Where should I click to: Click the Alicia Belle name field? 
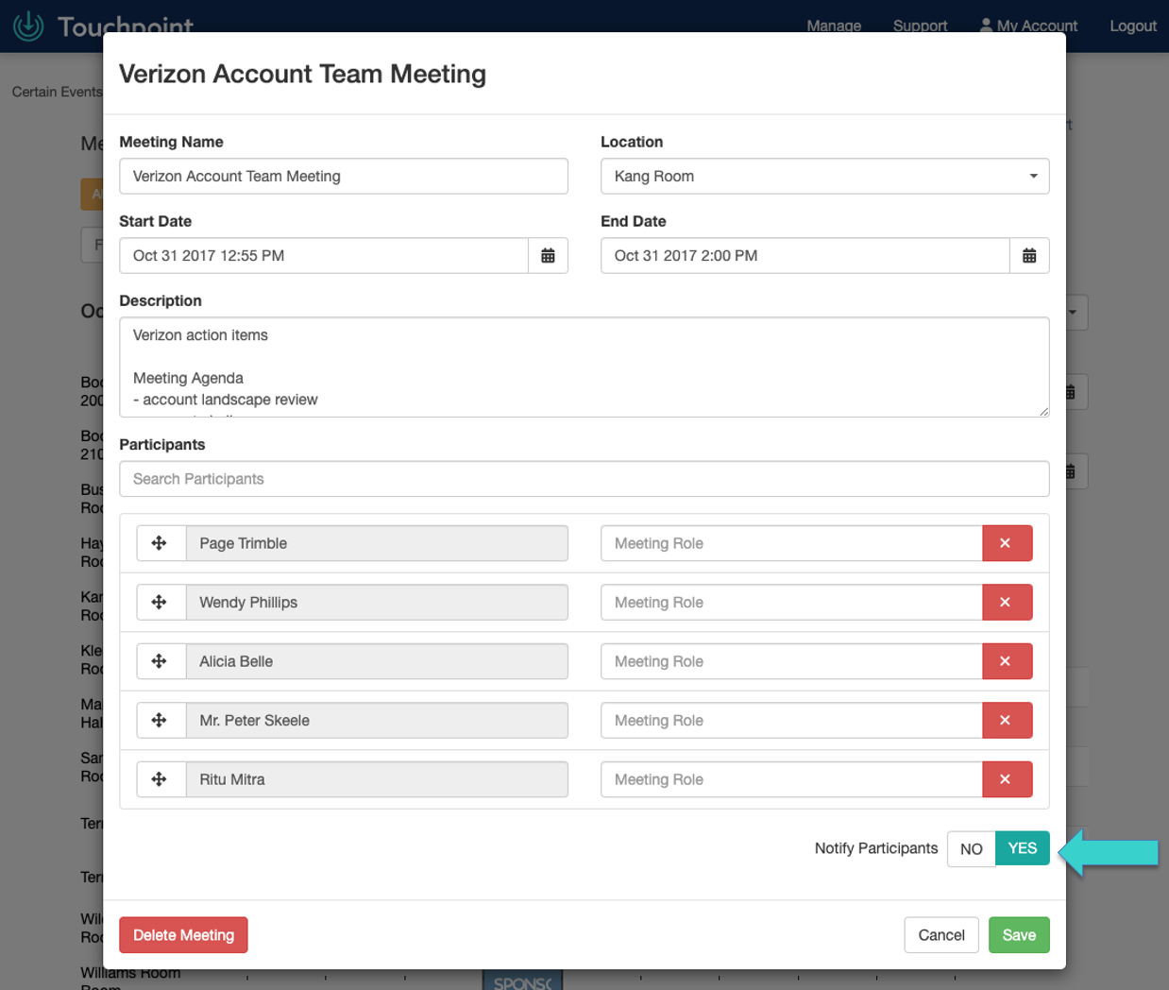377,661
